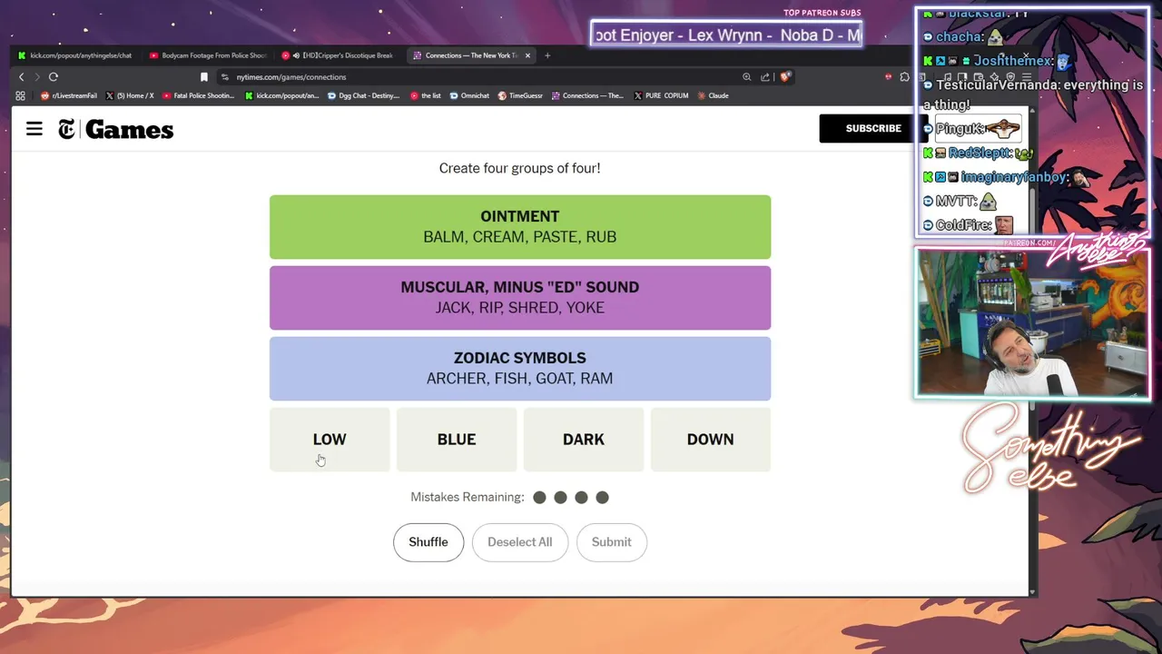Open 'the list' bookmark

[426, 95]
